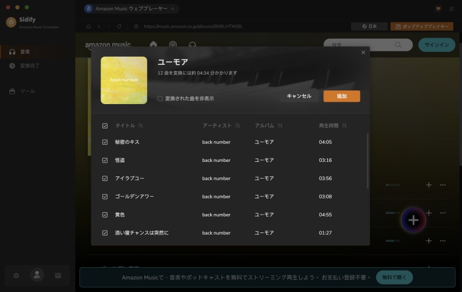Click the ユーモア album cover thumbnail
The width and height of the screenshot is (462, 292).
(x=124, y=80)
